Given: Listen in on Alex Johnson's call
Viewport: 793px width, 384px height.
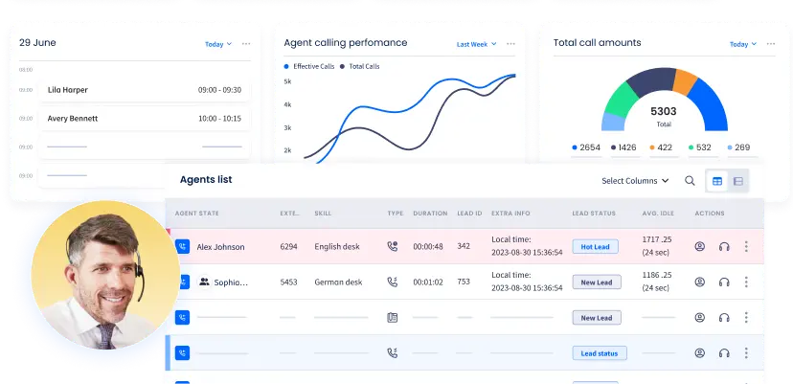Looking at the screenshot, I should click(724, 246).
